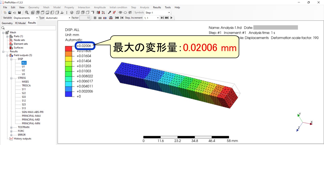This screenshot has width=324, height=182.
Task: Expand the TOSTRAIN node
Action: click(x=11, y=127)
